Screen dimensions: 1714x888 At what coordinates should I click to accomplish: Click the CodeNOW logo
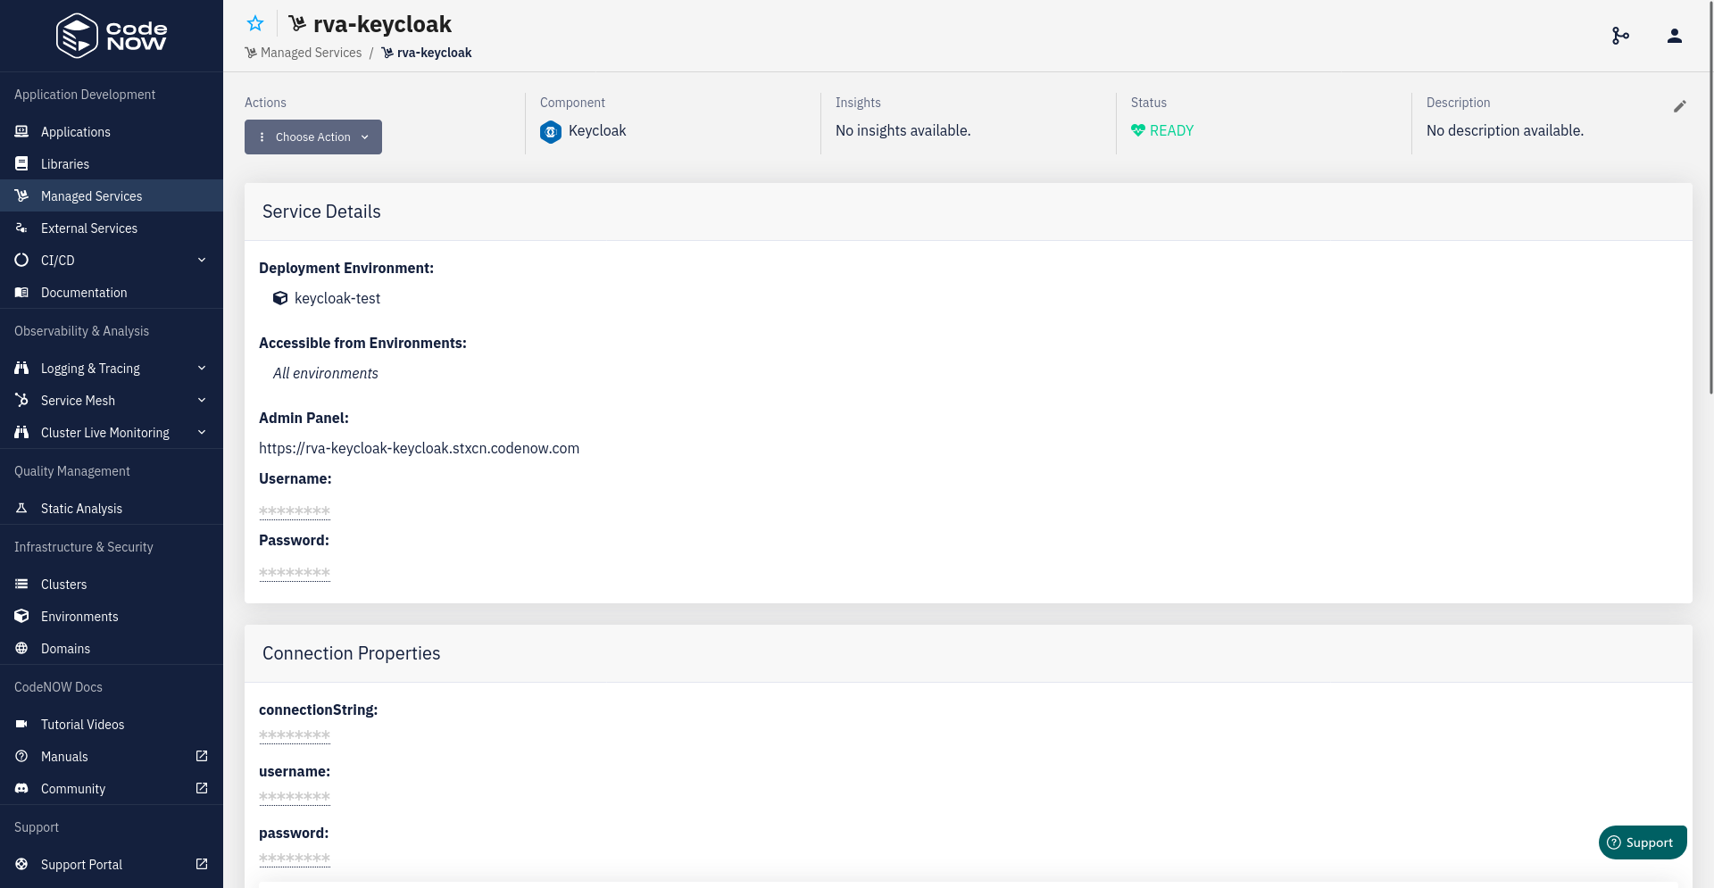click(x=112, y=36)
